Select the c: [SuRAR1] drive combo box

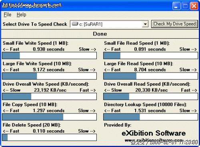109,24
